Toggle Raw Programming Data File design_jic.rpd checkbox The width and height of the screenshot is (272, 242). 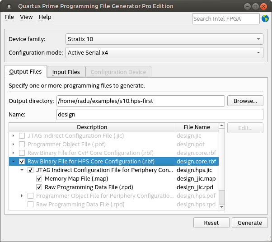(39, 187)
